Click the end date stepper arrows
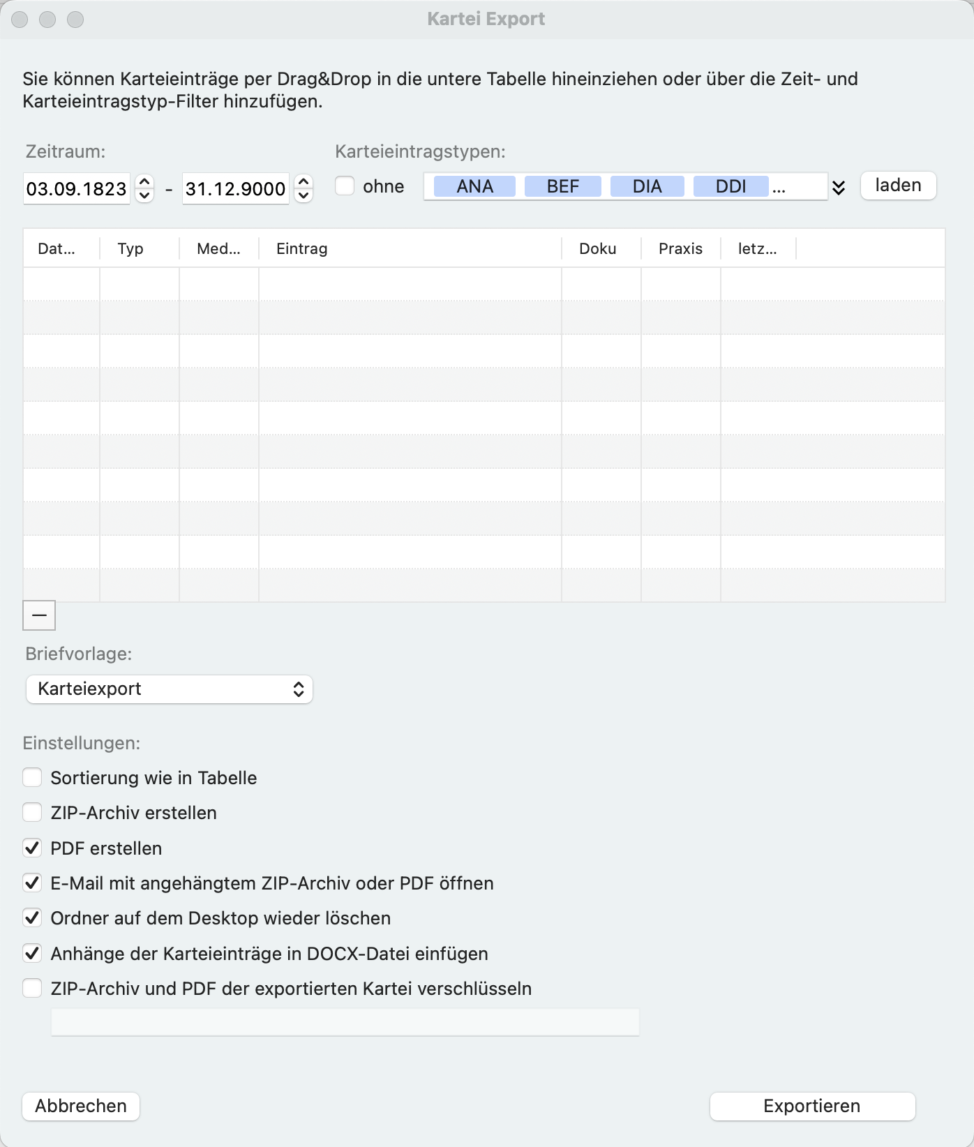 [304, 188]
